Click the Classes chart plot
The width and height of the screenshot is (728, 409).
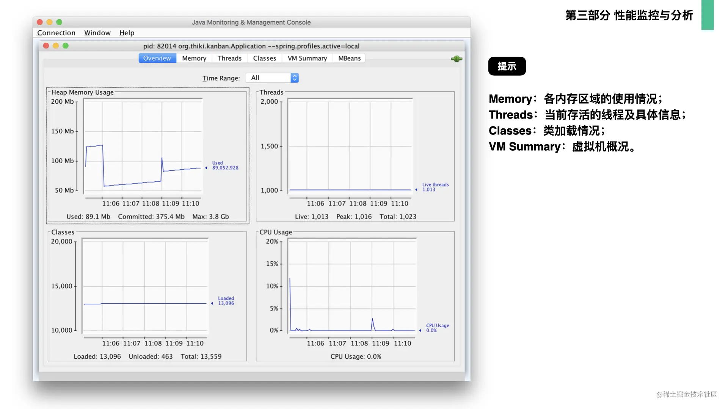click(145, 286)
